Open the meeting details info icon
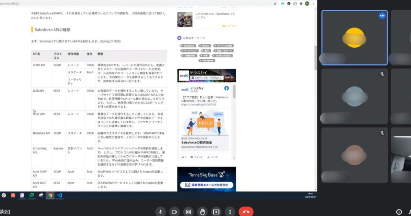411x216 pixels. pyautogui.click(x=399, y=212)
